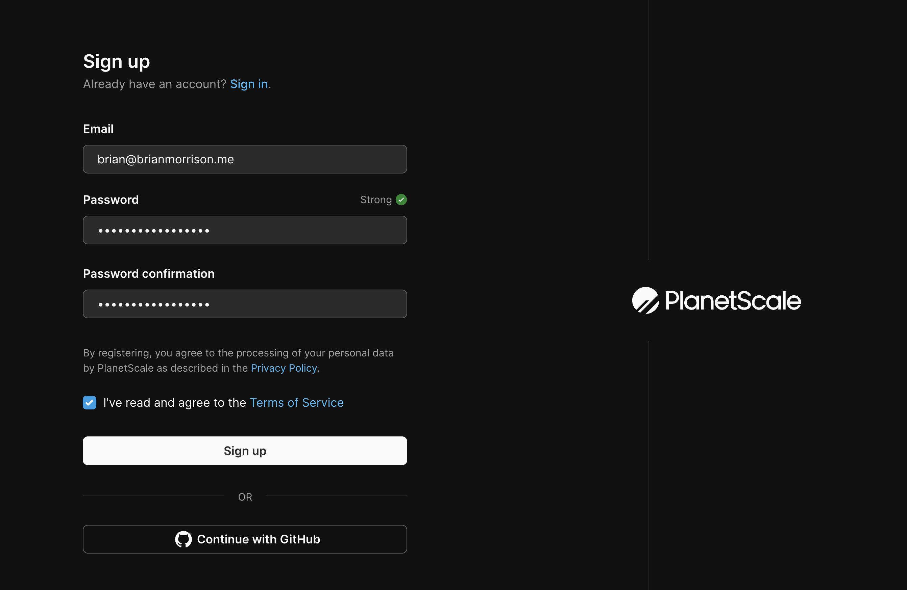Click the OR divider text
Screen dimensions: 907x590
pyautogui.click(x=245, y=497)
